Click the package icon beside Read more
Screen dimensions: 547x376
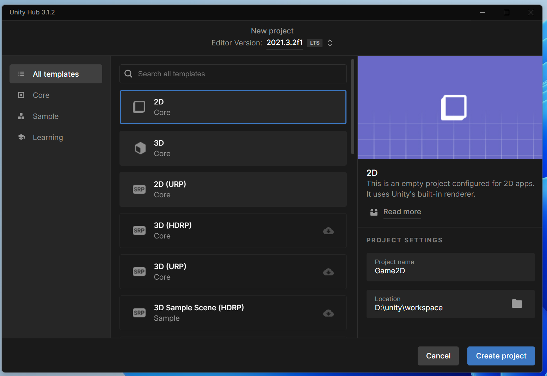point(374,212)
